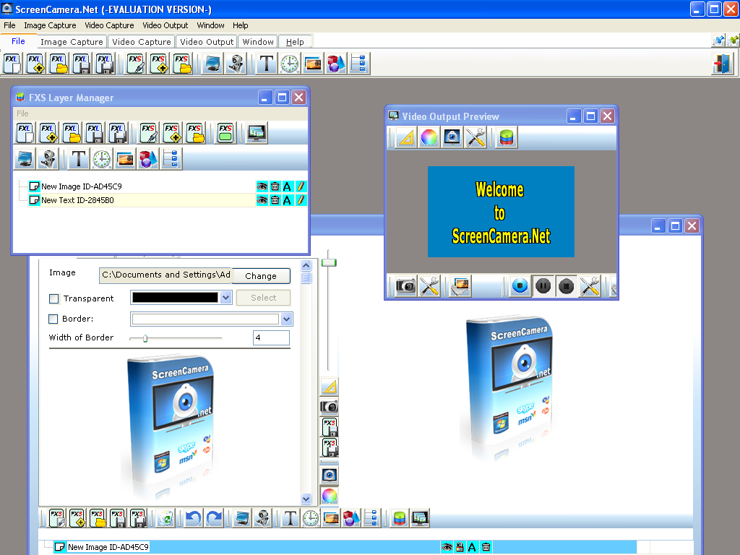Image resolution: width=740 pixels, height=555 pixels.
Task: Open File menu in FXS Layer Manager
Action: coord(22,113)
